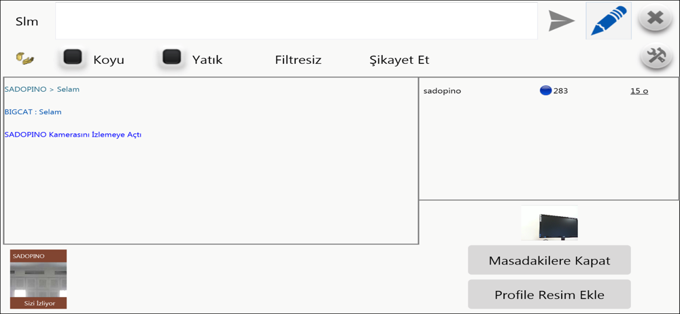Toggle the Yatık italic checkbox
This screenshot has width=680, height=314.
coord(171,57)
